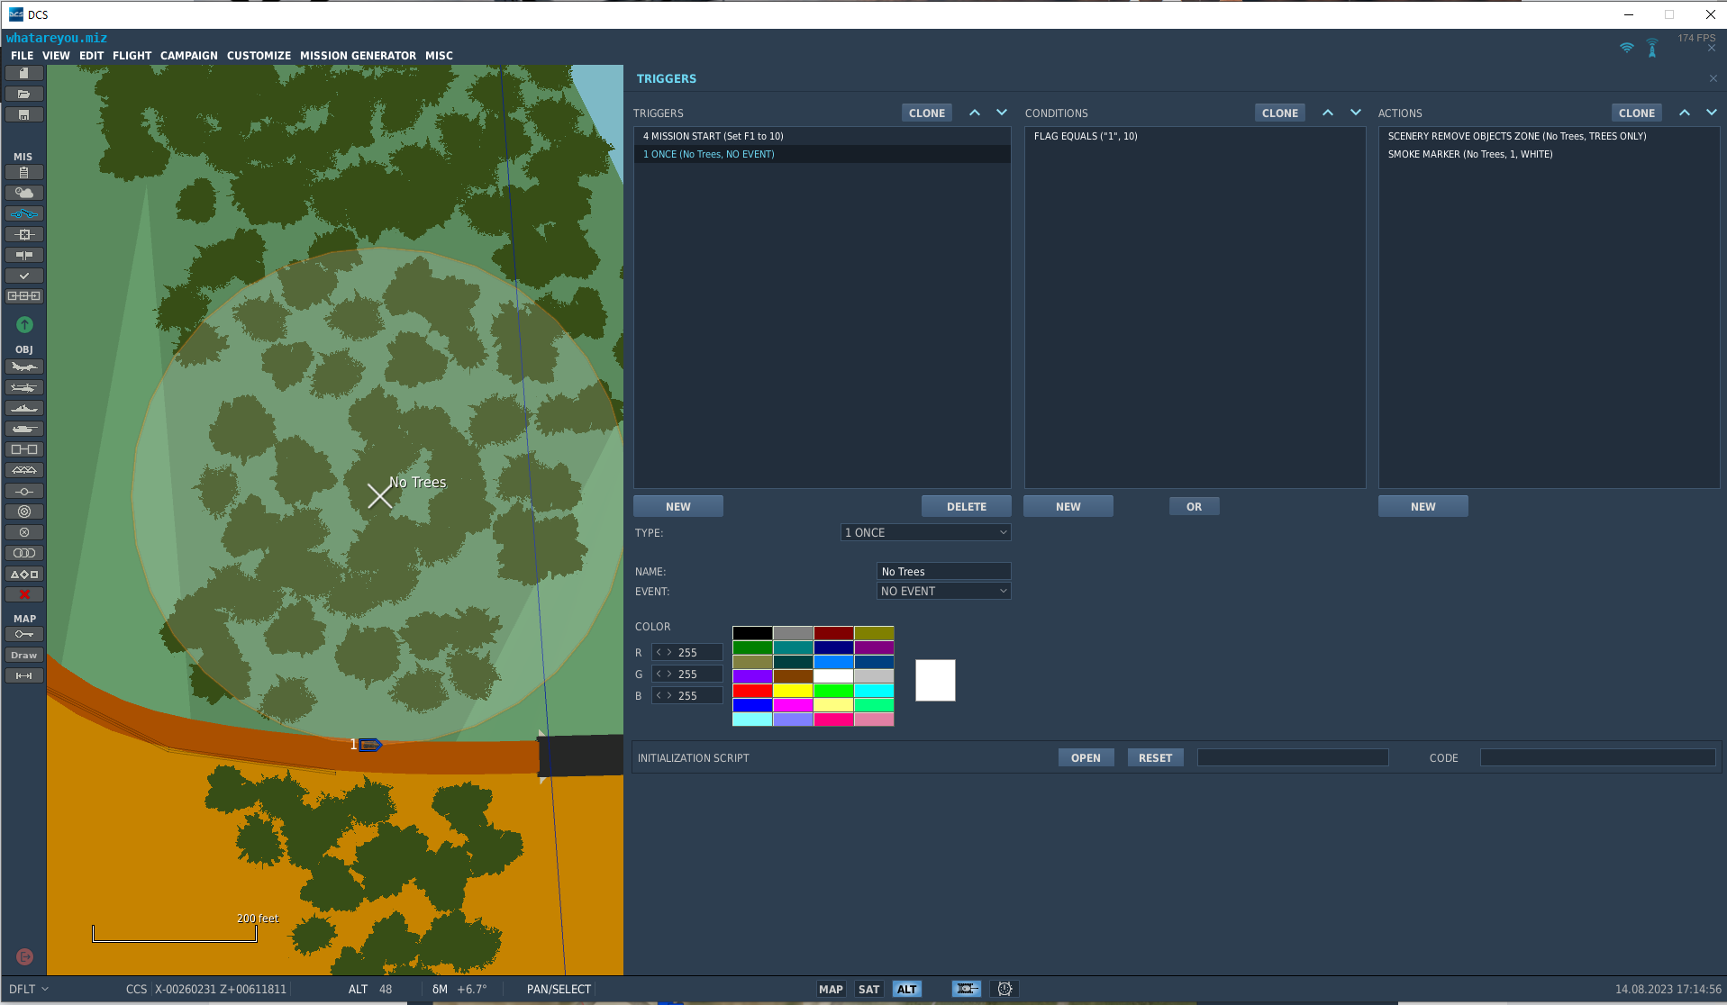Click the red X delete object icon
The height and width of the screenshot is (1005, 1727).
click(x=24, y=594)
